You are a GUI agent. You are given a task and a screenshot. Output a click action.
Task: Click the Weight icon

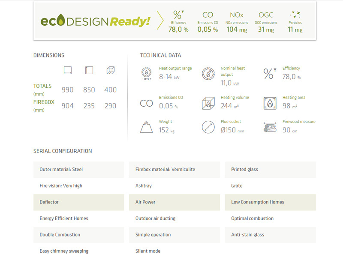[x=146, y=127]
